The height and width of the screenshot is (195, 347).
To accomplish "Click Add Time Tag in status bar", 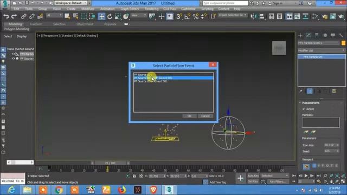I will point(218,182).
